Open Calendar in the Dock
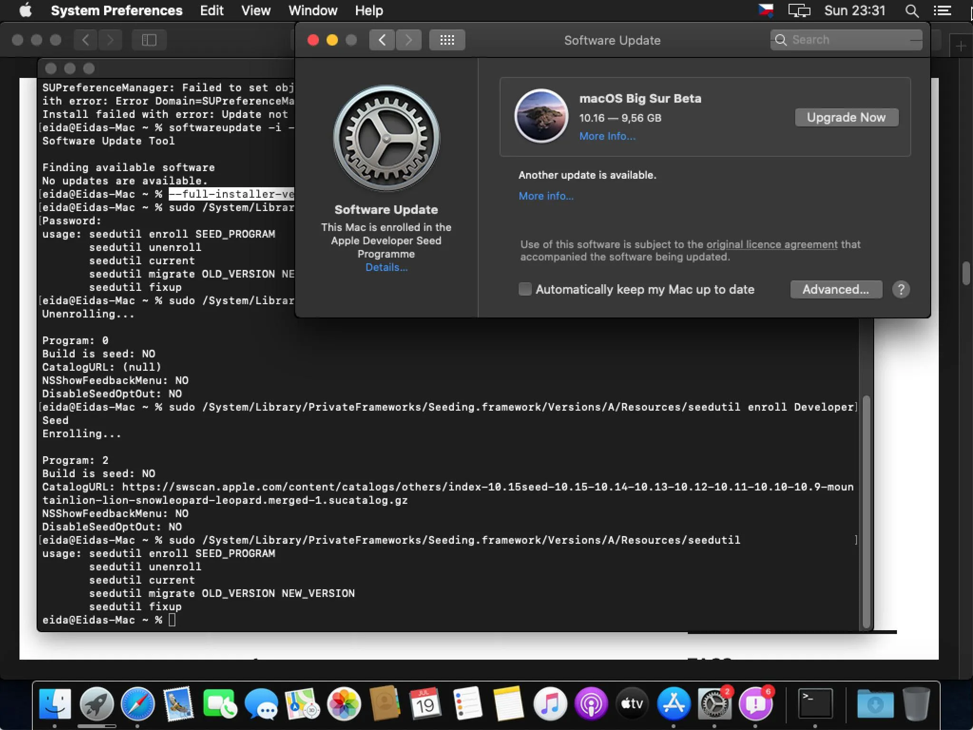The width and height of the screenshot is (973, 730). point(425,704)
